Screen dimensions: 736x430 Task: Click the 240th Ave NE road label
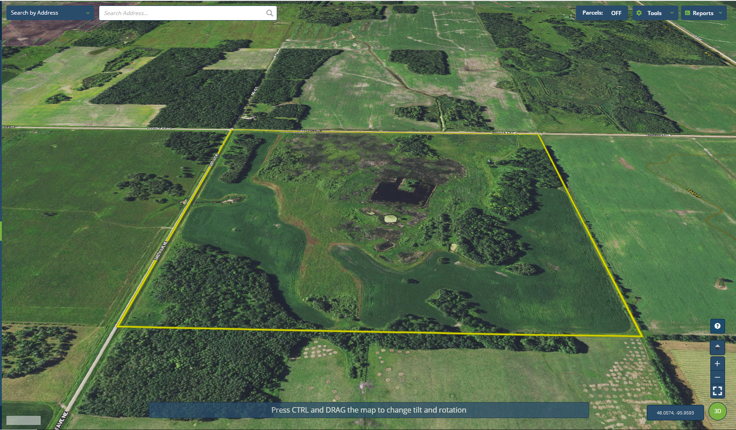161,251
